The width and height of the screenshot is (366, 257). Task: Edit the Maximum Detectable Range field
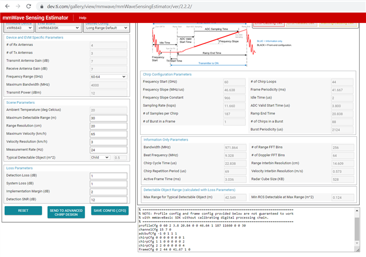click(x=108, y=118)
